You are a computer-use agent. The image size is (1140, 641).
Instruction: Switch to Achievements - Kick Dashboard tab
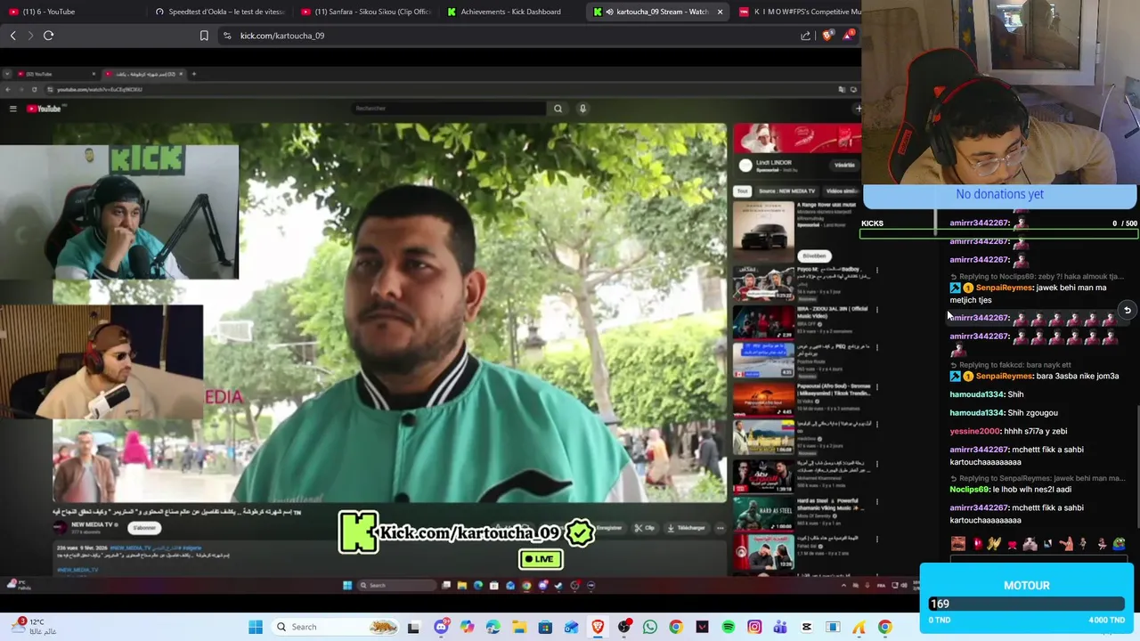point(511,12)
